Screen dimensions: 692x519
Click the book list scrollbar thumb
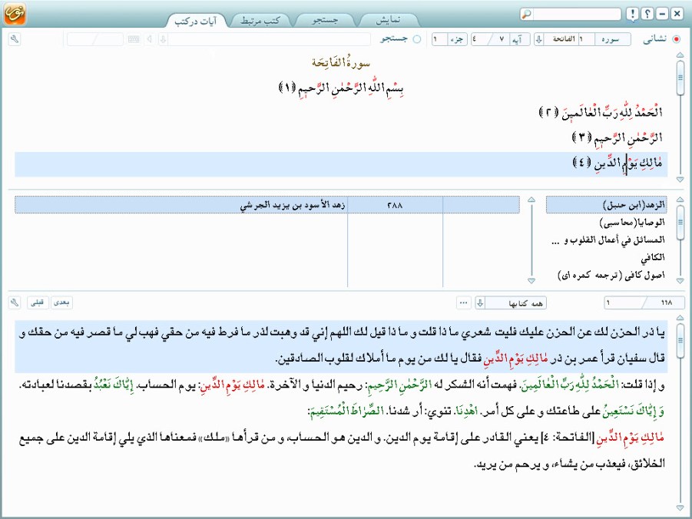click(680, 222)
